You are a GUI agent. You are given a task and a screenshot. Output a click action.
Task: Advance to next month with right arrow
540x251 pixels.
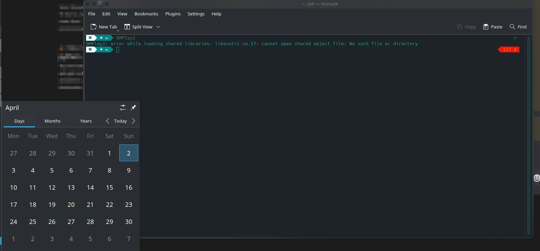[133, 121]
